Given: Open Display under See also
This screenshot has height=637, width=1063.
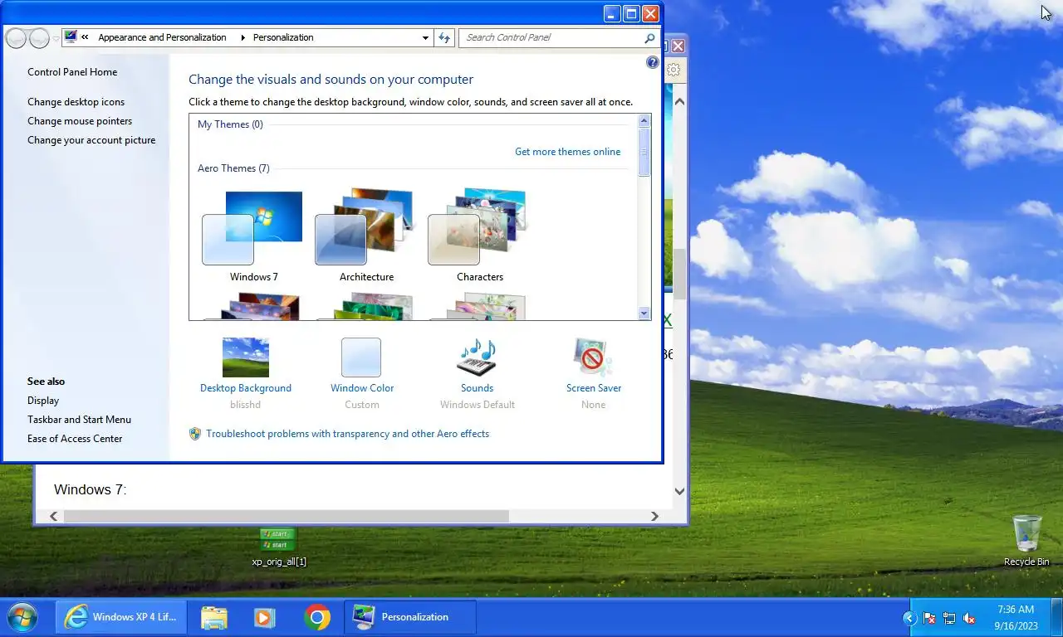Looking at the screenshot, I should (43, 401).
